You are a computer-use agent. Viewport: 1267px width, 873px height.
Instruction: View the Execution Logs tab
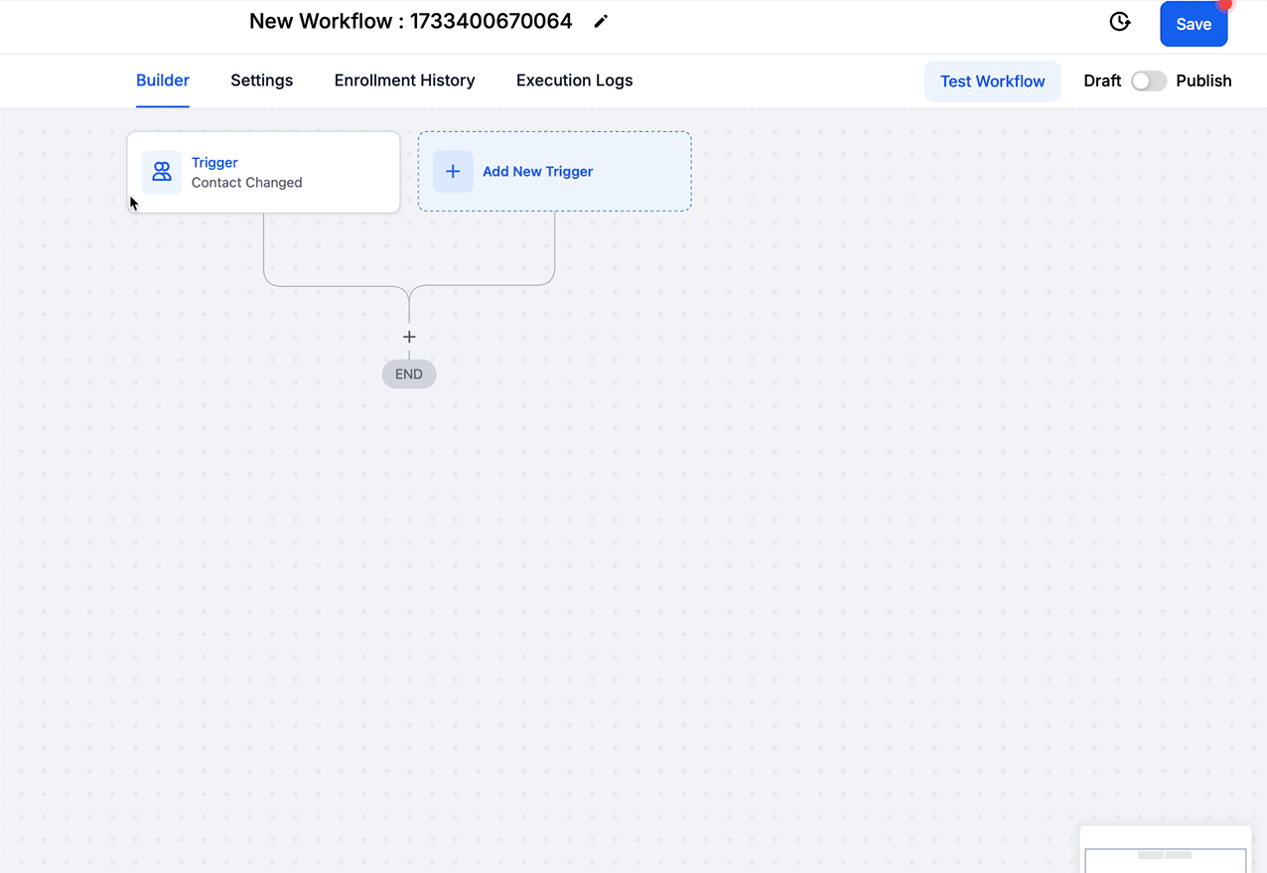(574, 80)
